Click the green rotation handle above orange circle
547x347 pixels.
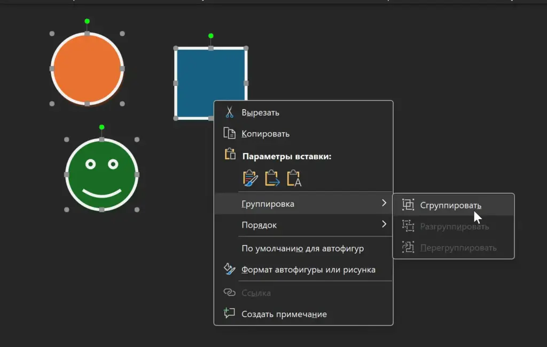click(x=87, y=21)
